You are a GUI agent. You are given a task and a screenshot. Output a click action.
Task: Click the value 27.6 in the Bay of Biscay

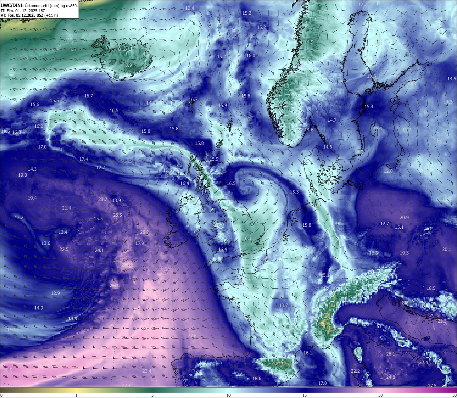pos(192,336)
